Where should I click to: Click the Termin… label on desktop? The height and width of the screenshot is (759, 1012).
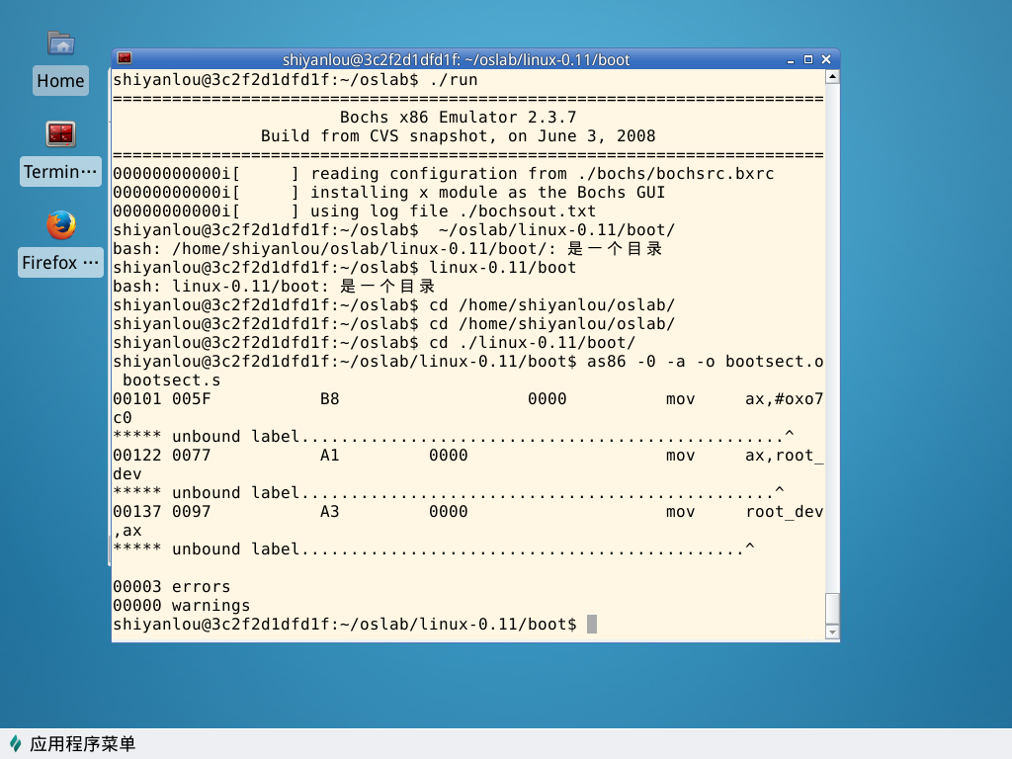(61, 172)
